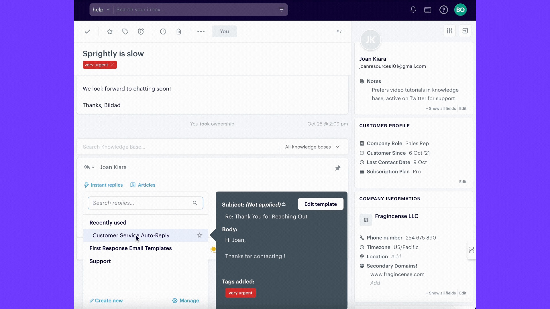Pin the reply to Joan Kiara
550x309 pixels.
click(x=338, y=168)
